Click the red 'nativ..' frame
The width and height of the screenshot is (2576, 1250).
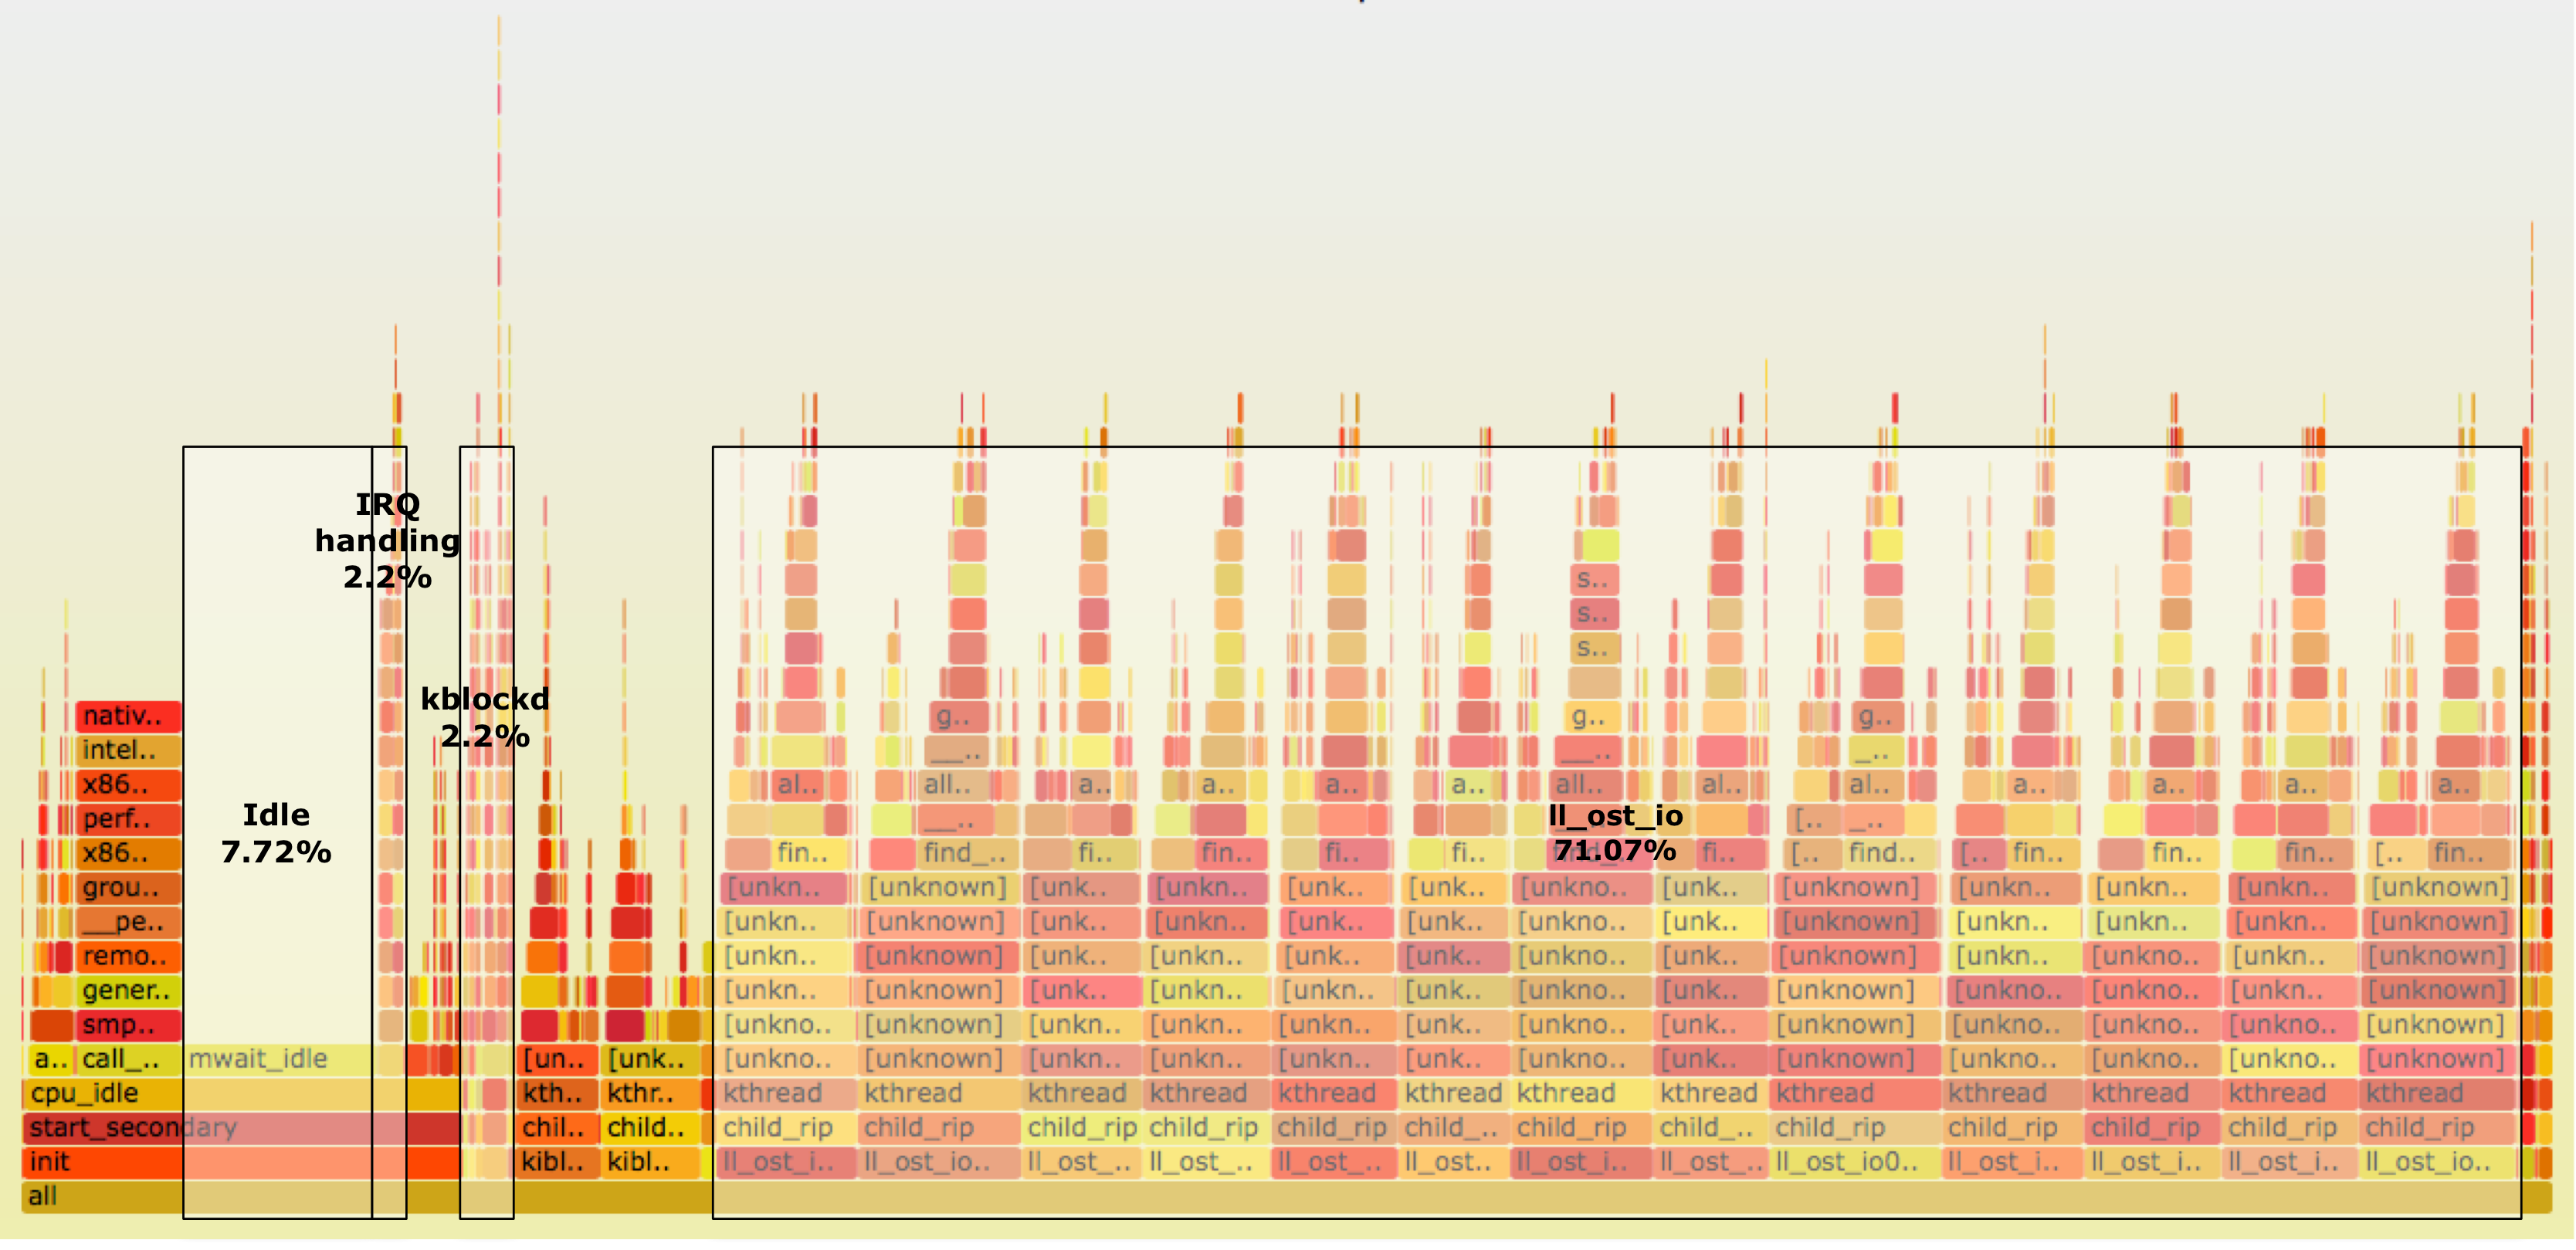(x=128, y=716)
